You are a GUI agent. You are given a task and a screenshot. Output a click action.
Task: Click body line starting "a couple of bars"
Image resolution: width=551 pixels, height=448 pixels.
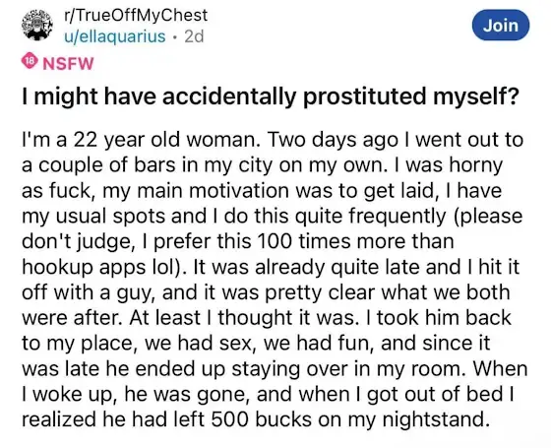pos(263,165)
